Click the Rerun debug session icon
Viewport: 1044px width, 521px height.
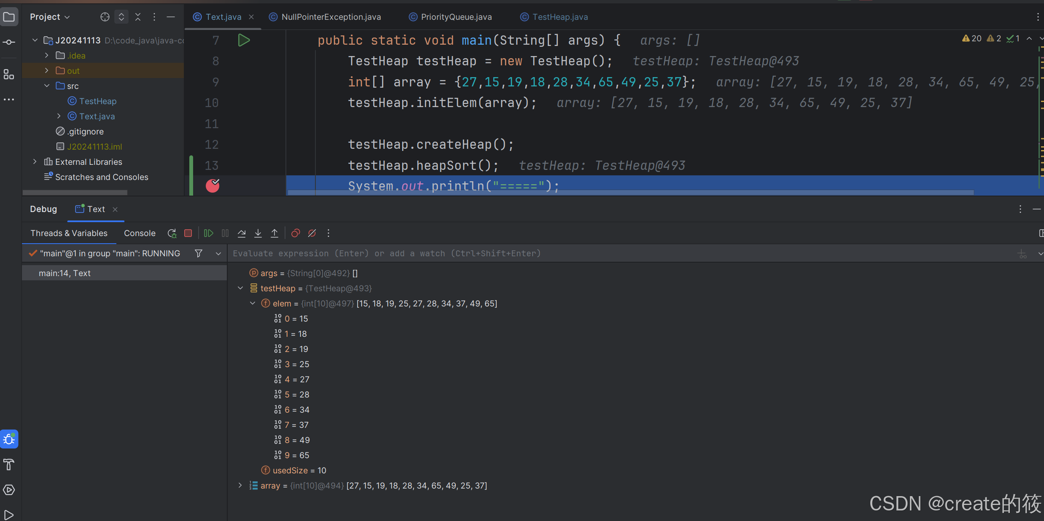coord(172,233)
